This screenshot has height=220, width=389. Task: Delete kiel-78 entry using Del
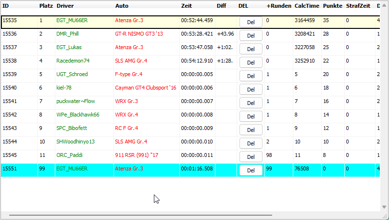(251, 89)
